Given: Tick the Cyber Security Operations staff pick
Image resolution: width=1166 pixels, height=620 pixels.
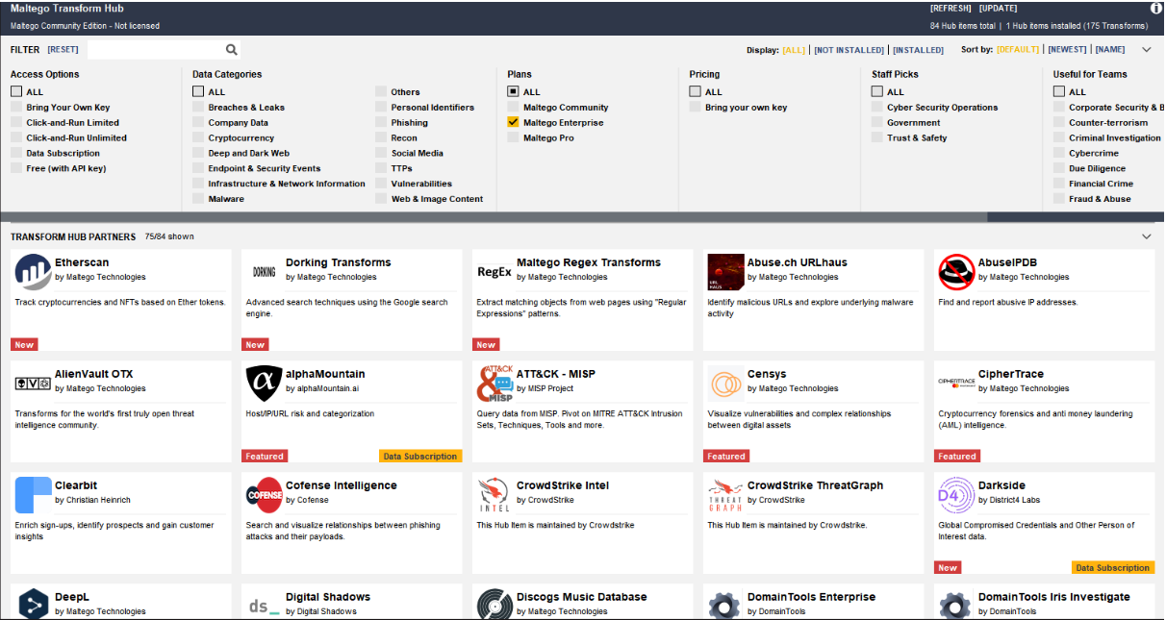Looking at the screenshot, I should [x=877, y=107].
